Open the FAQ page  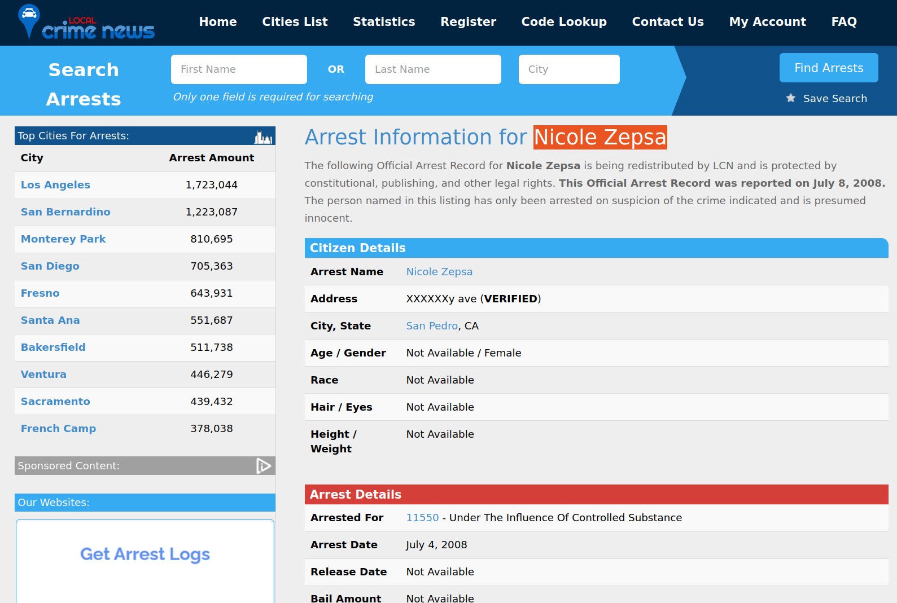[844, 22]
